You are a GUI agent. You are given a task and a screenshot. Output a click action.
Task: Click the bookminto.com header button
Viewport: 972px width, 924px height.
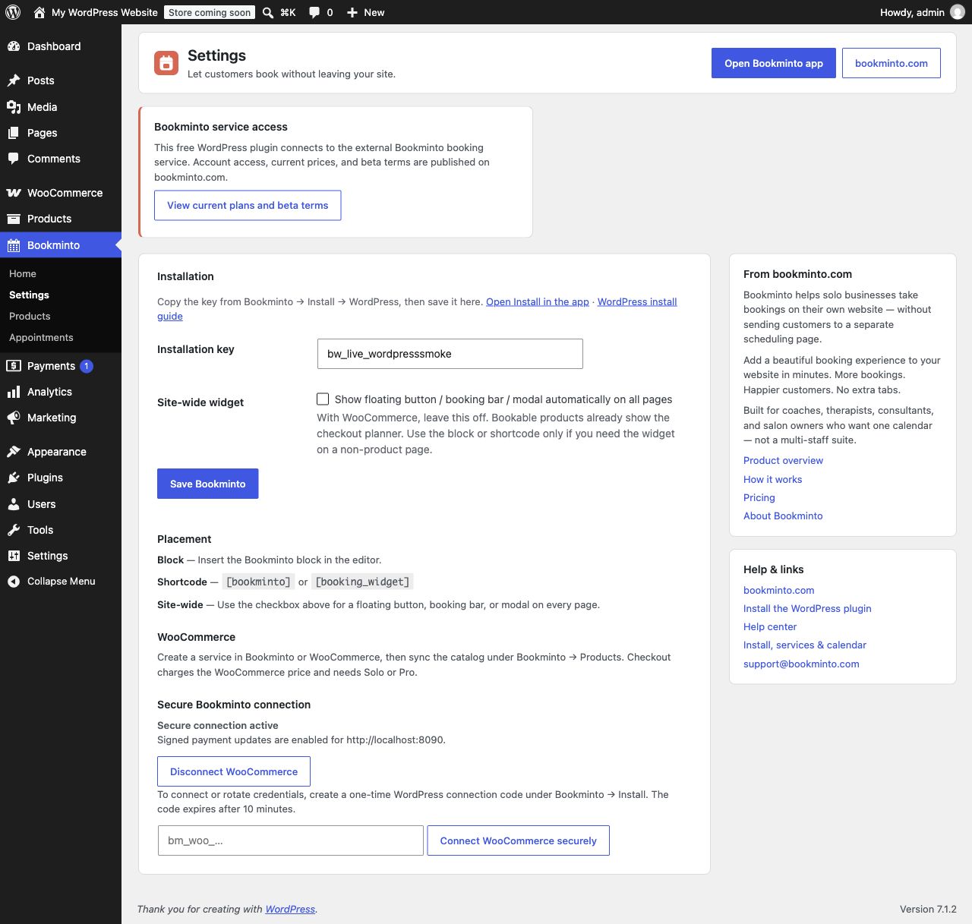point(892,63)
